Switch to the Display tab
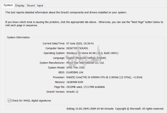The image size is (167, 113). click(20, 6)
